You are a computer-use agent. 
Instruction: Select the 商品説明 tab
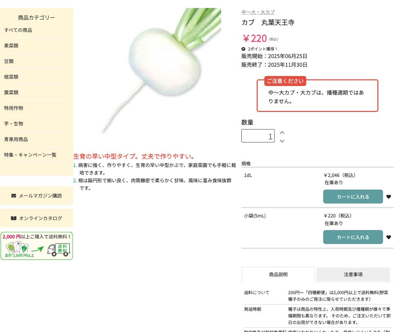click(x=278, y=275)
